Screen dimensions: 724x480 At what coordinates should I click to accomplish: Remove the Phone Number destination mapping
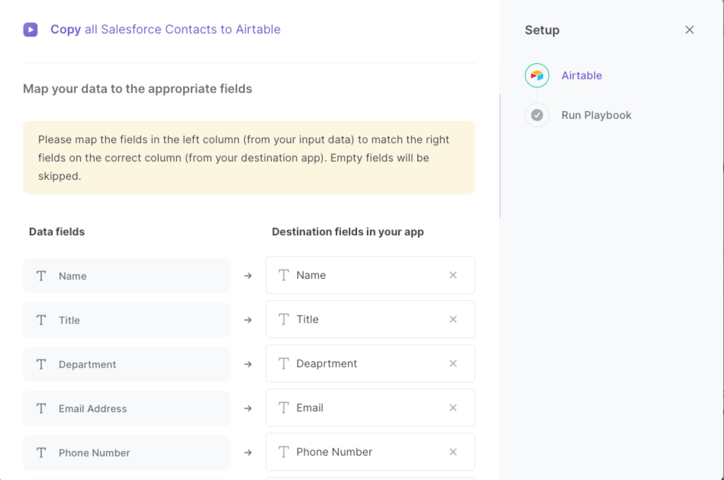(x=453, y=452)
